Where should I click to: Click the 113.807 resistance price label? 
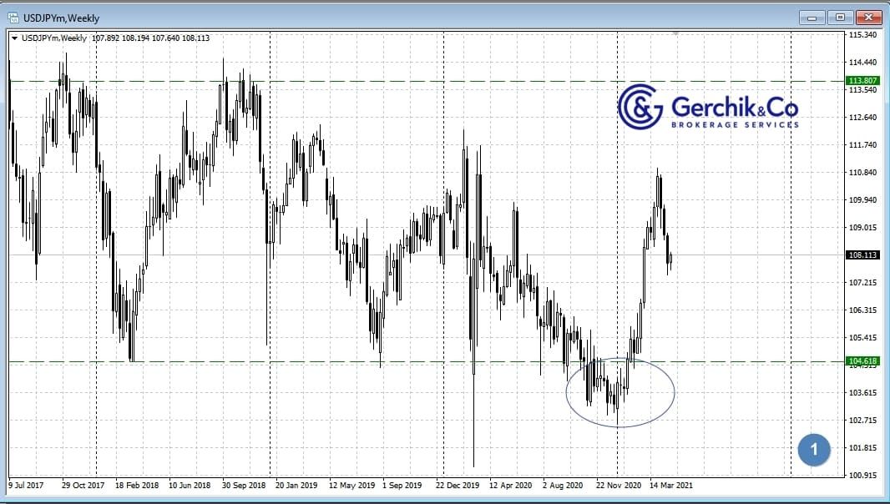862,81
